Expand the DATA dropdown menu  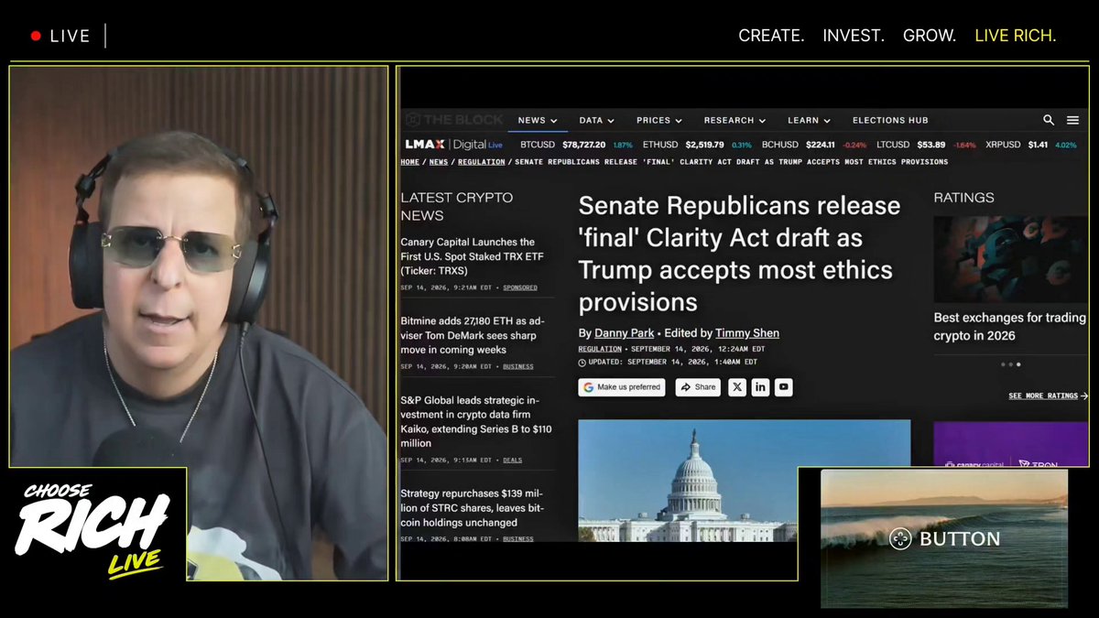point(597,120)
